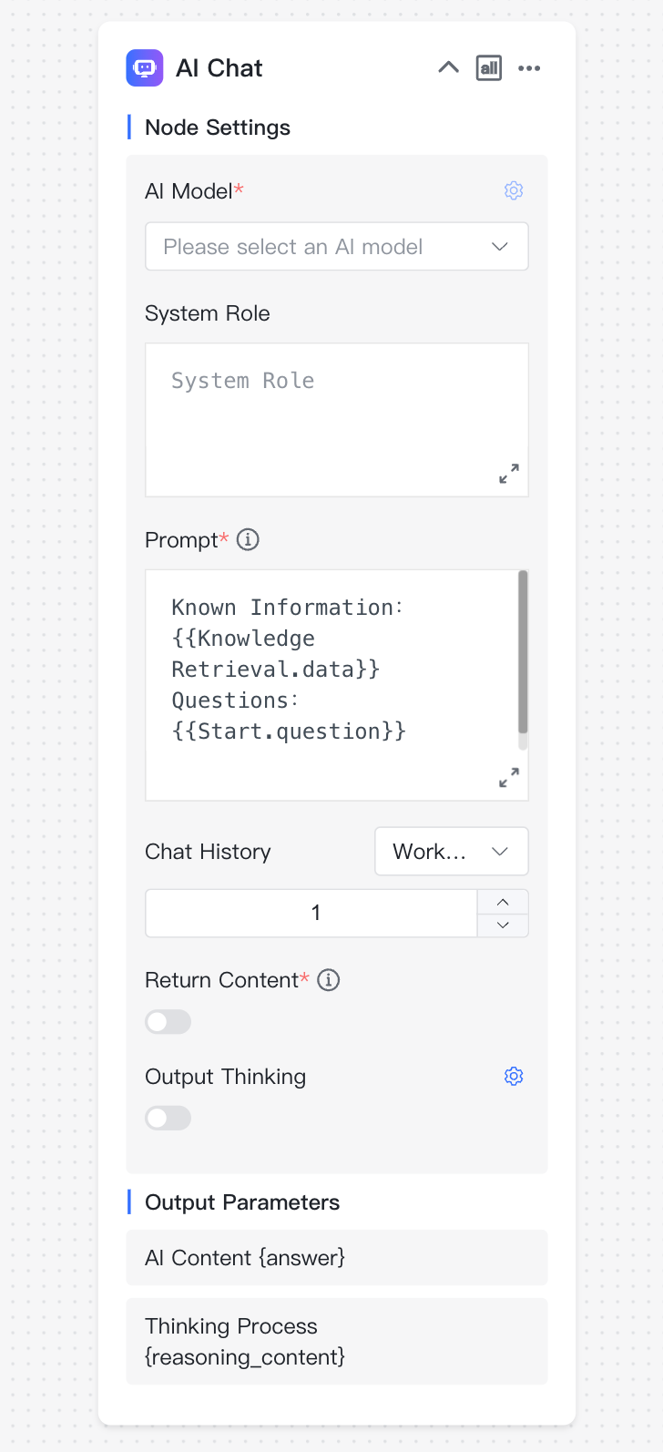Enable the Output Thinking switch
Screen dimensions: 663x1452
pos(168,1118)
